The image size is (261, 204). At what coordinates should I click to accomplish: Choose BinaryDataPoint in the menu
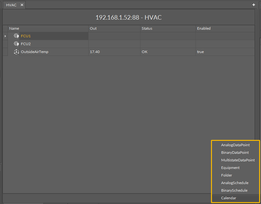[235, 153]
